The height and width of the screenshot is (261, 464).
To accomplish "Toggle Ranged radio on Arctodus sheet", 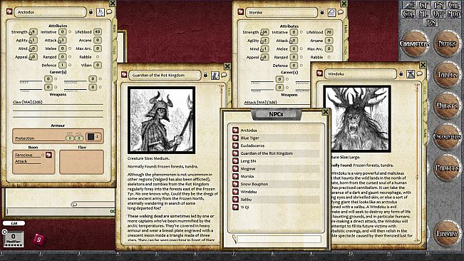I will tap(70, 56).
